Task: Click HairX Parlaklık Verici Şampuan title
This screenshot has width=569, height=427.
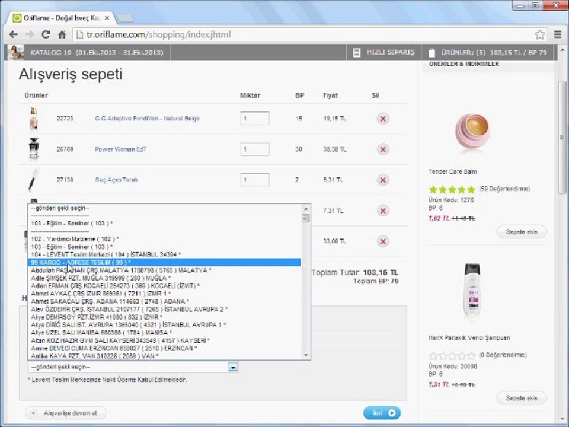Action: tap(469, 338)
